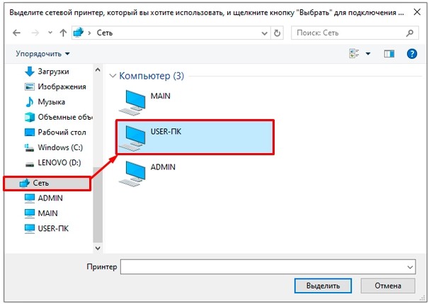Click the 'MAIN' label in file list
This screenshot has width=429, height=304.
pos(160,96)
